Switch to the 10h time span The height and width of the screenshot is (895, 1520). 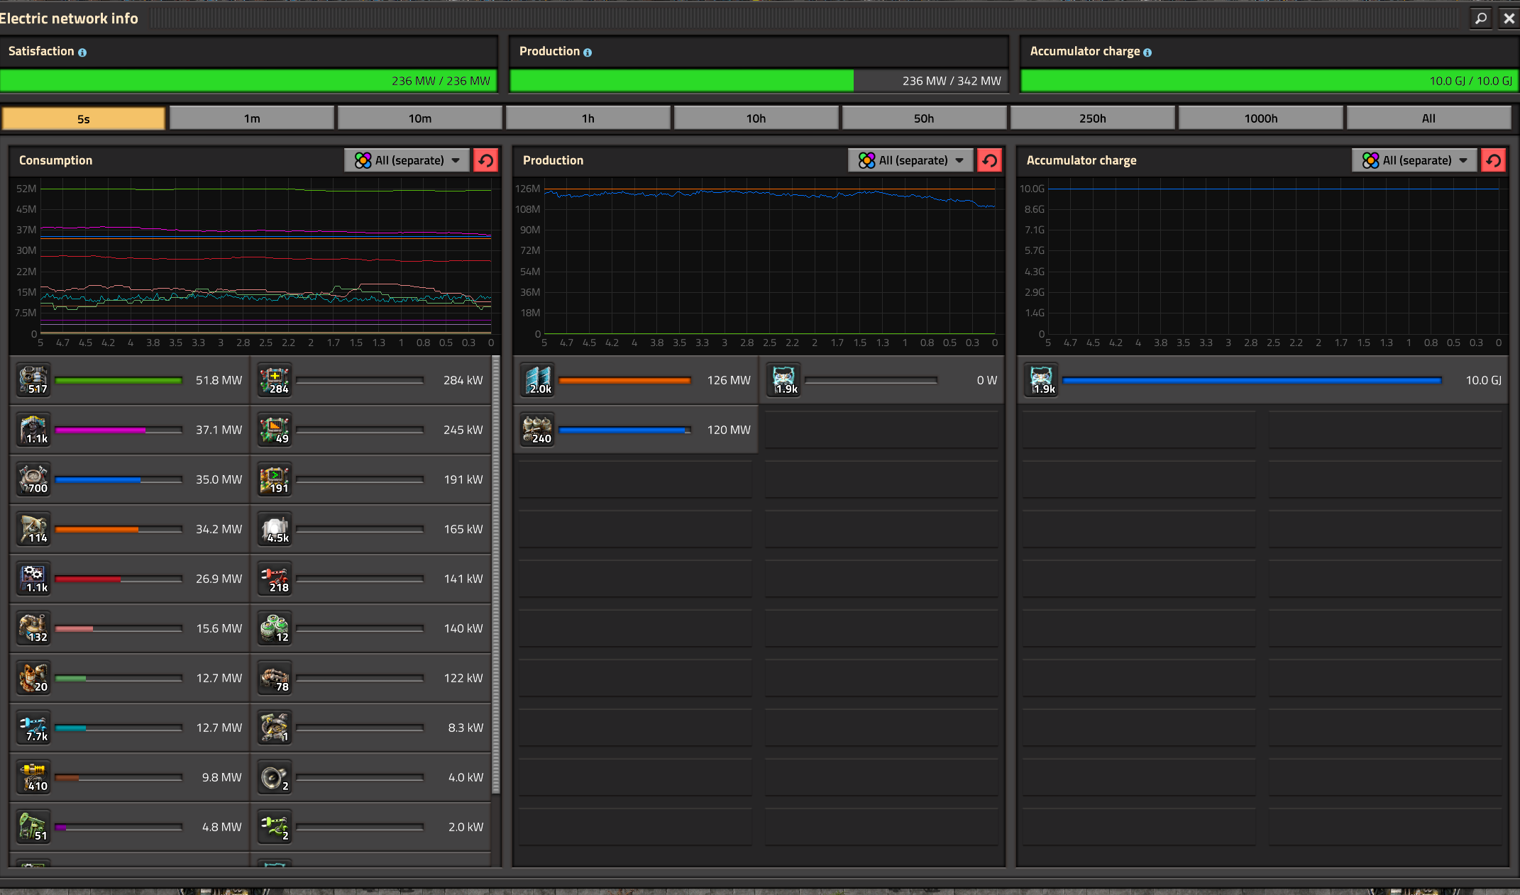(756, 118)
